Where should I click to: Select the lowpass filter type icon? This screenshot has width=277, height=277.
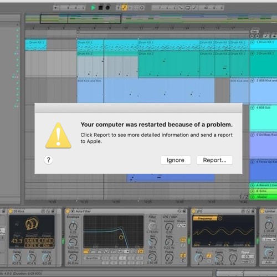point(86,252)
